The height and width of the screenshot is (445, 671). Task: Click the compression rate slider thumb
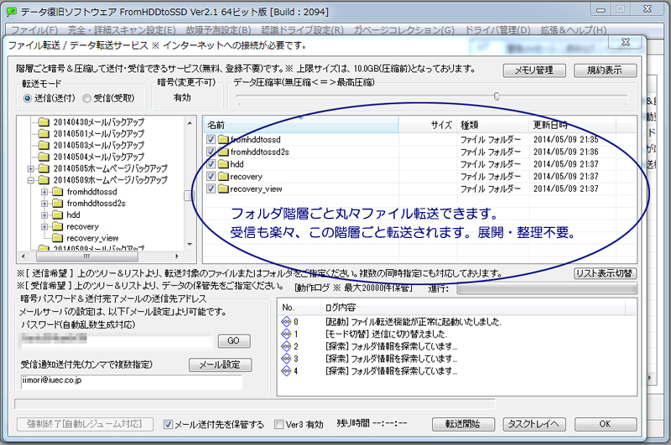(x=497, y=96)
